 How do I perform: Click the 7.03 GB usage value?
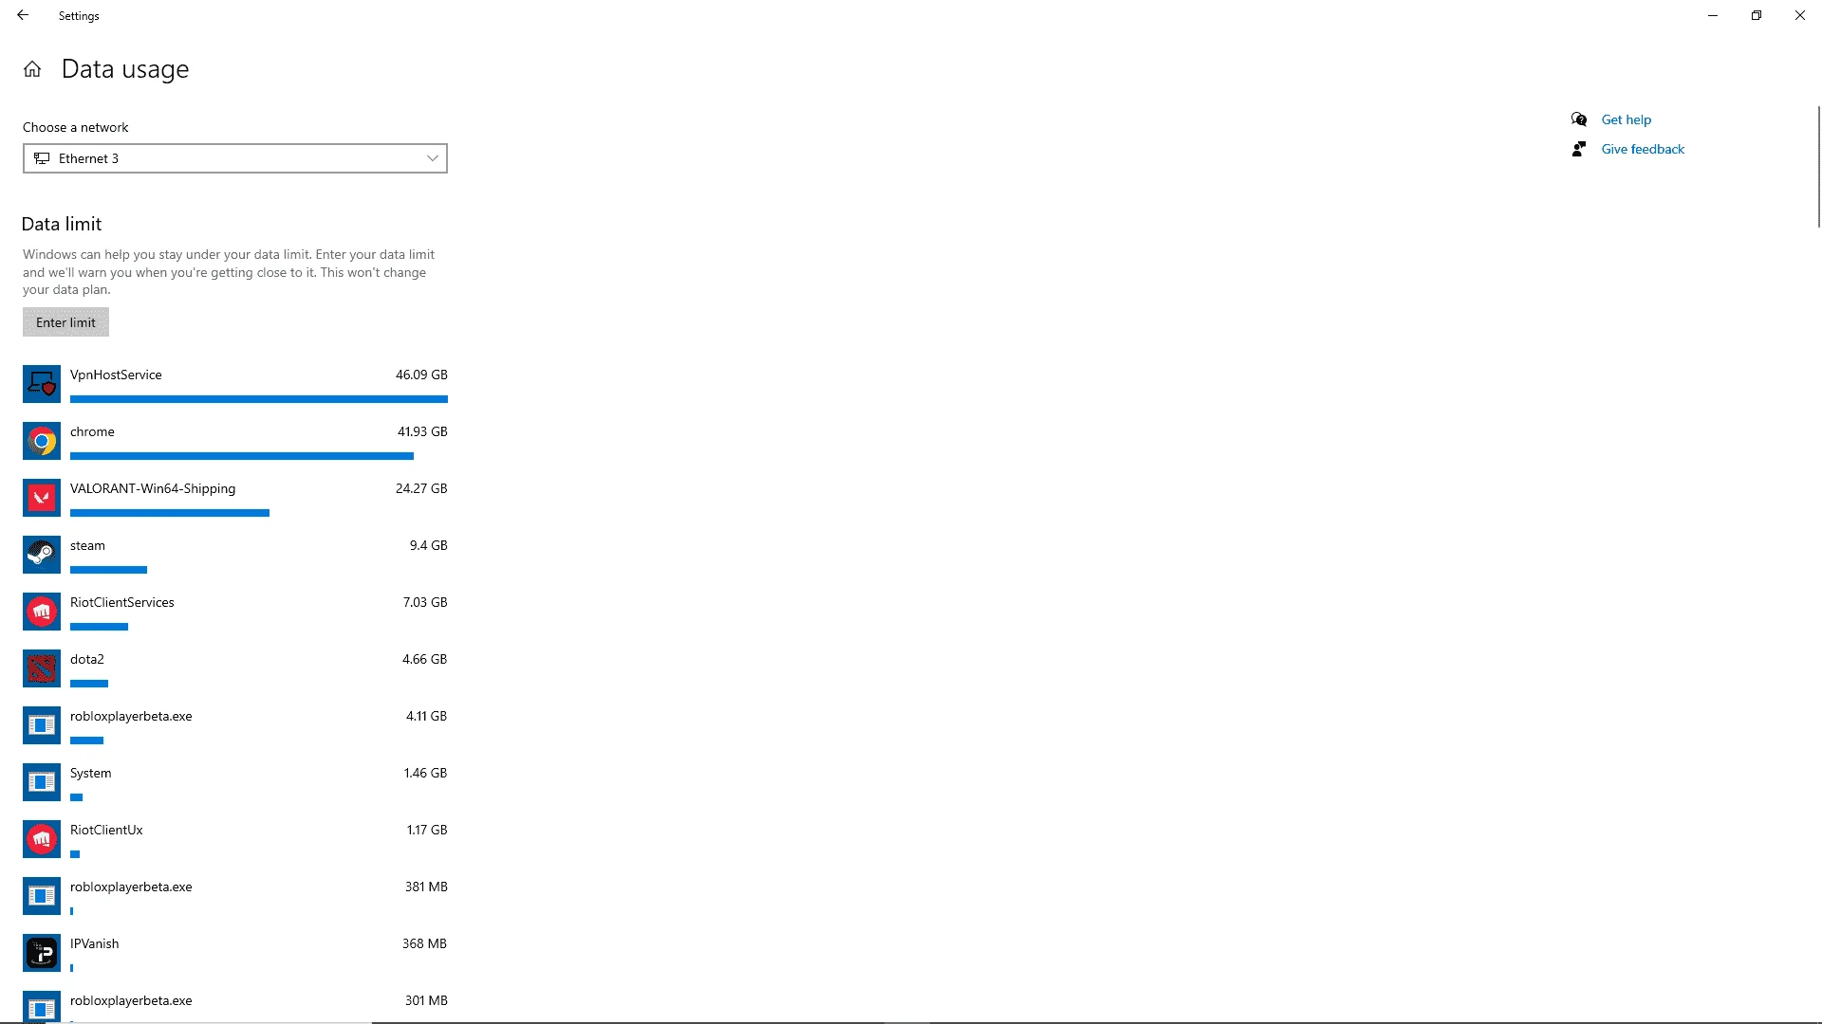(425, 602)
